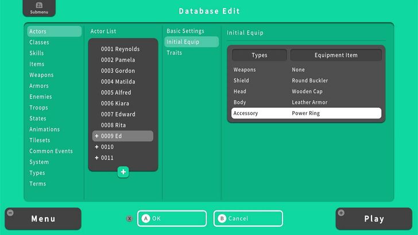The image size is (418, 235).
Task: Open the Weapons database category
Action: tap(41, 75)
